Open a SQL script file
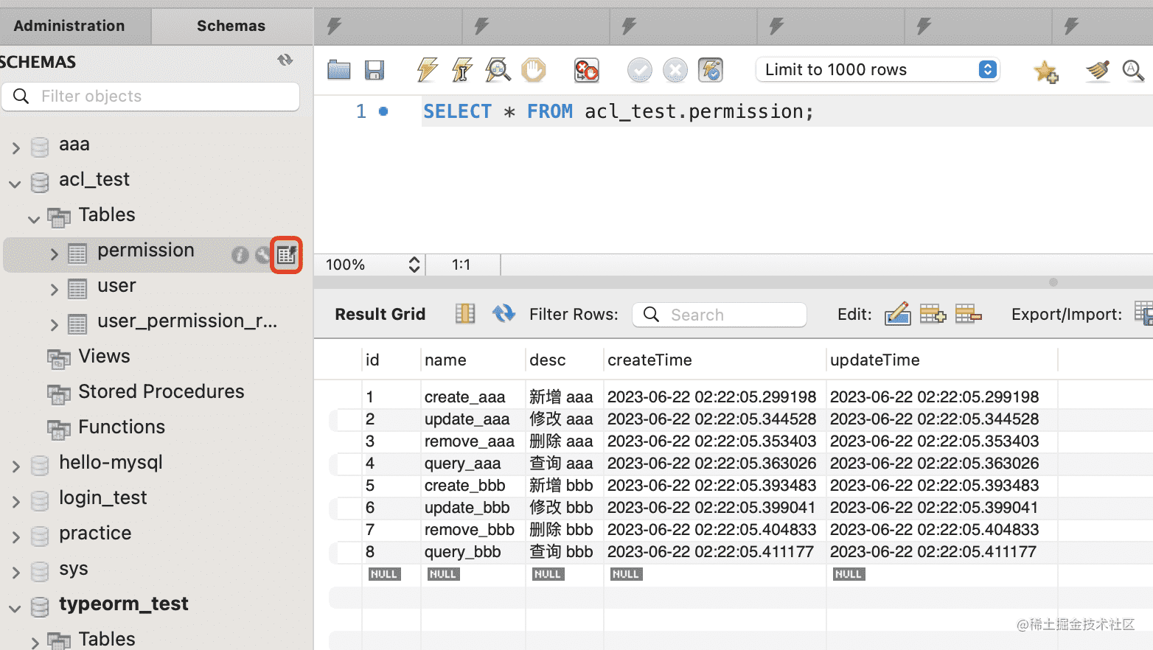 [x=339, y=70]
